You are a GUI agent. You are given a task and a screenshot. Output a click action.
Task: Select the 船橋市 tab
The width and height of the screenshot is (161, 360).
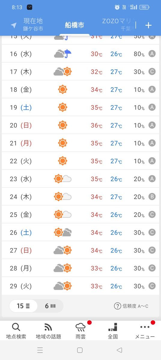[74, 25]
